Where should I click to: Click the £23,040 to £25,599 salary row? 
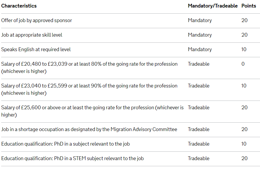click(x=130, y=90)
